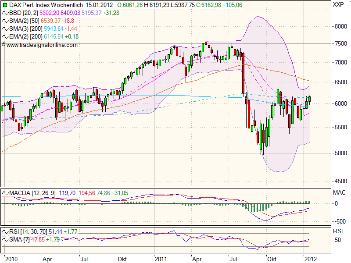Click SMA 200 change value -1,44
Screen dimensions: 351x263
(71, 28)
